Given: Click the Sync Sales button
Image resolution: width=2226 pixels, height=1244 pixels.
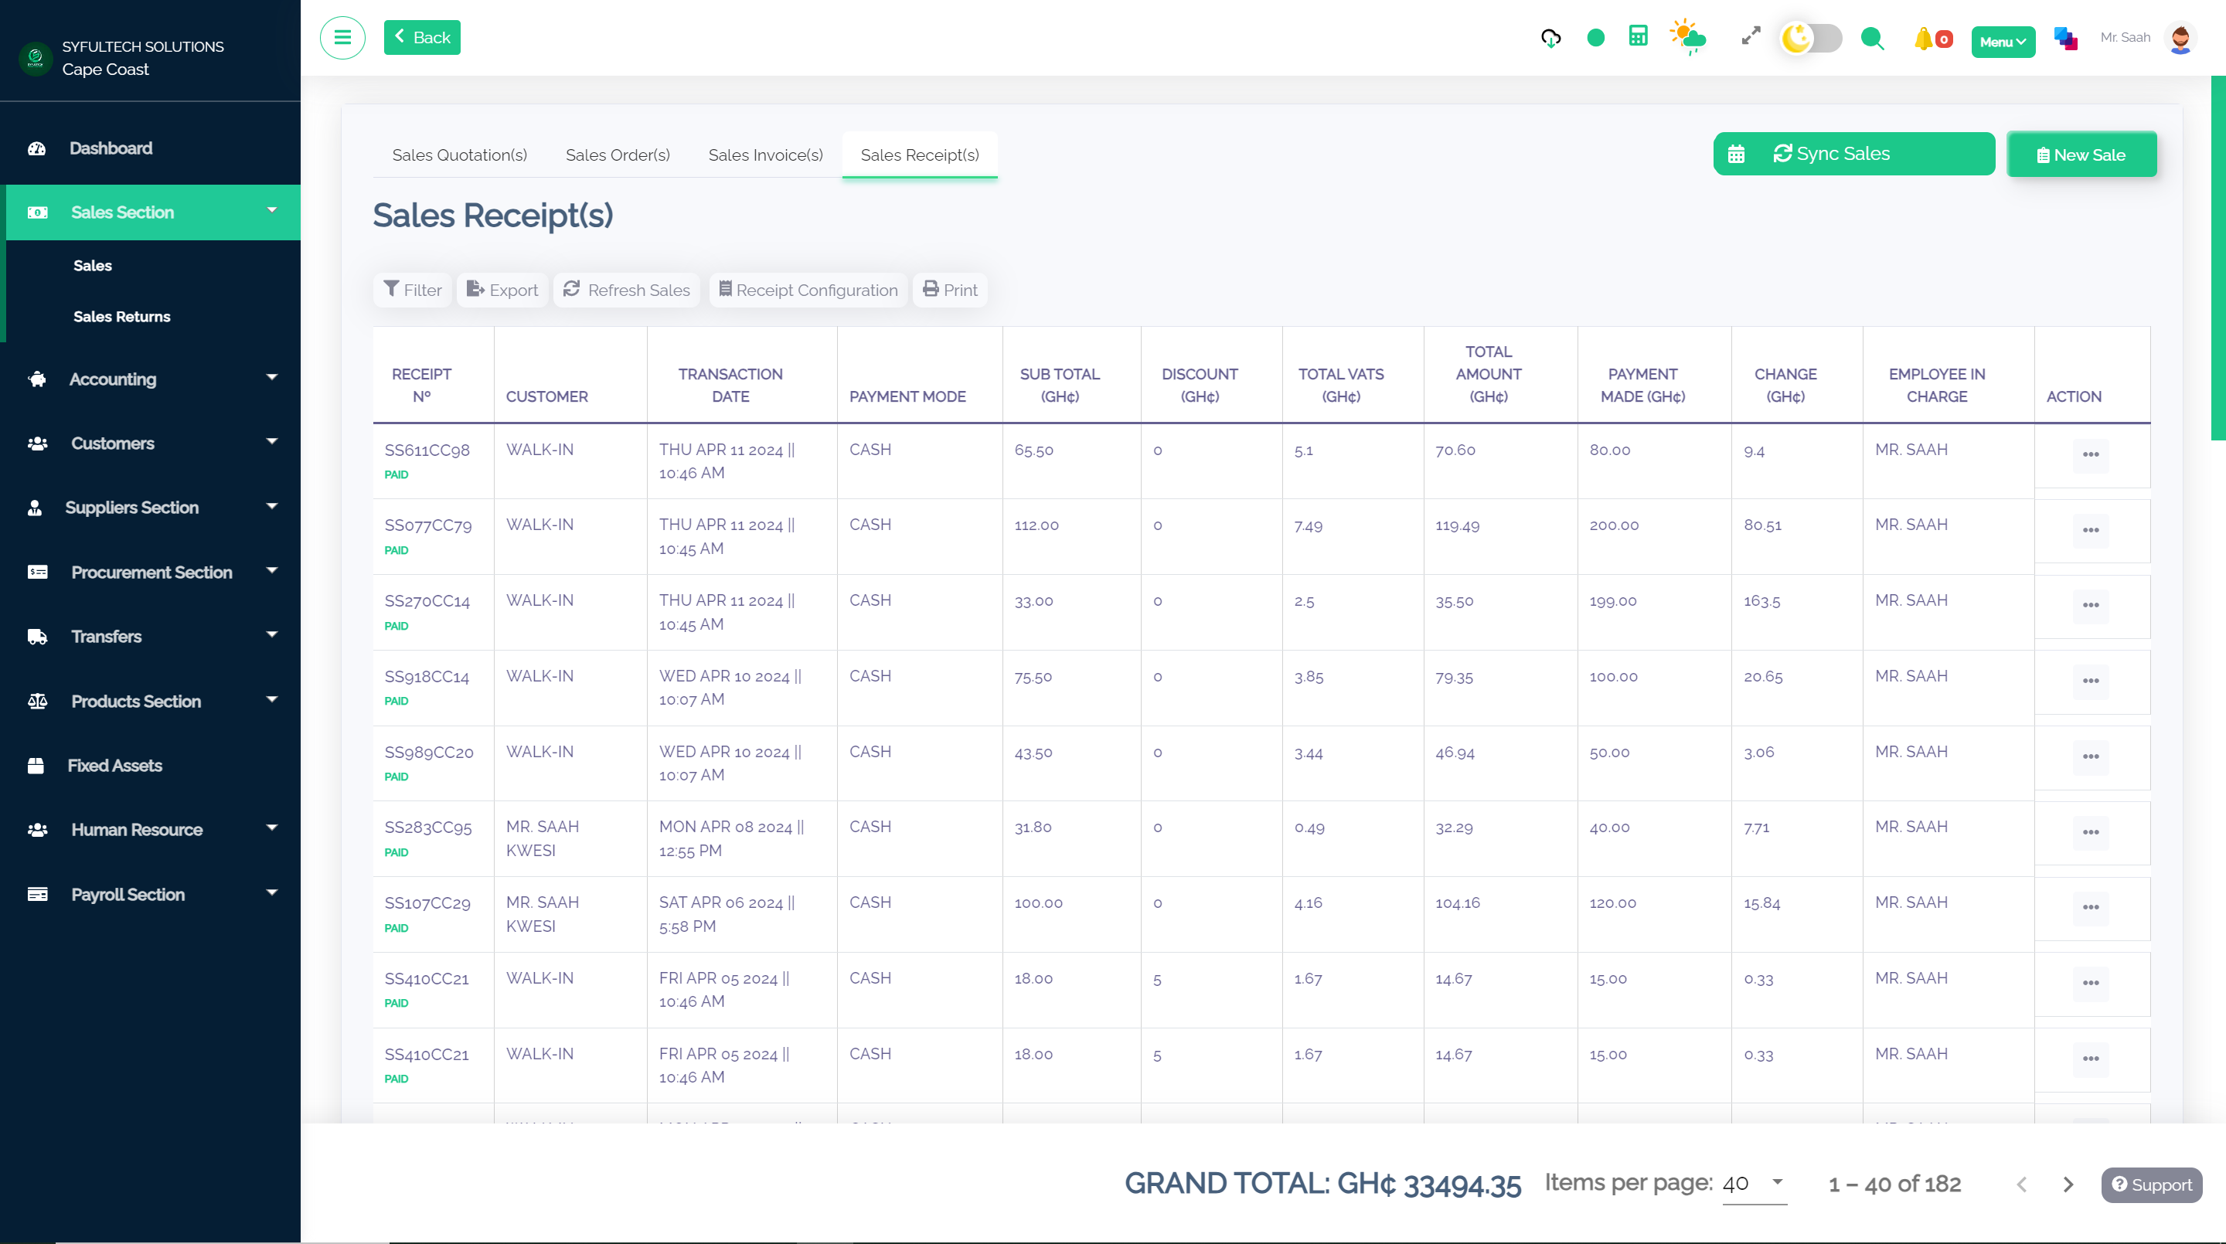Looking at the screenshot, I should click(x=1853, y=154).
